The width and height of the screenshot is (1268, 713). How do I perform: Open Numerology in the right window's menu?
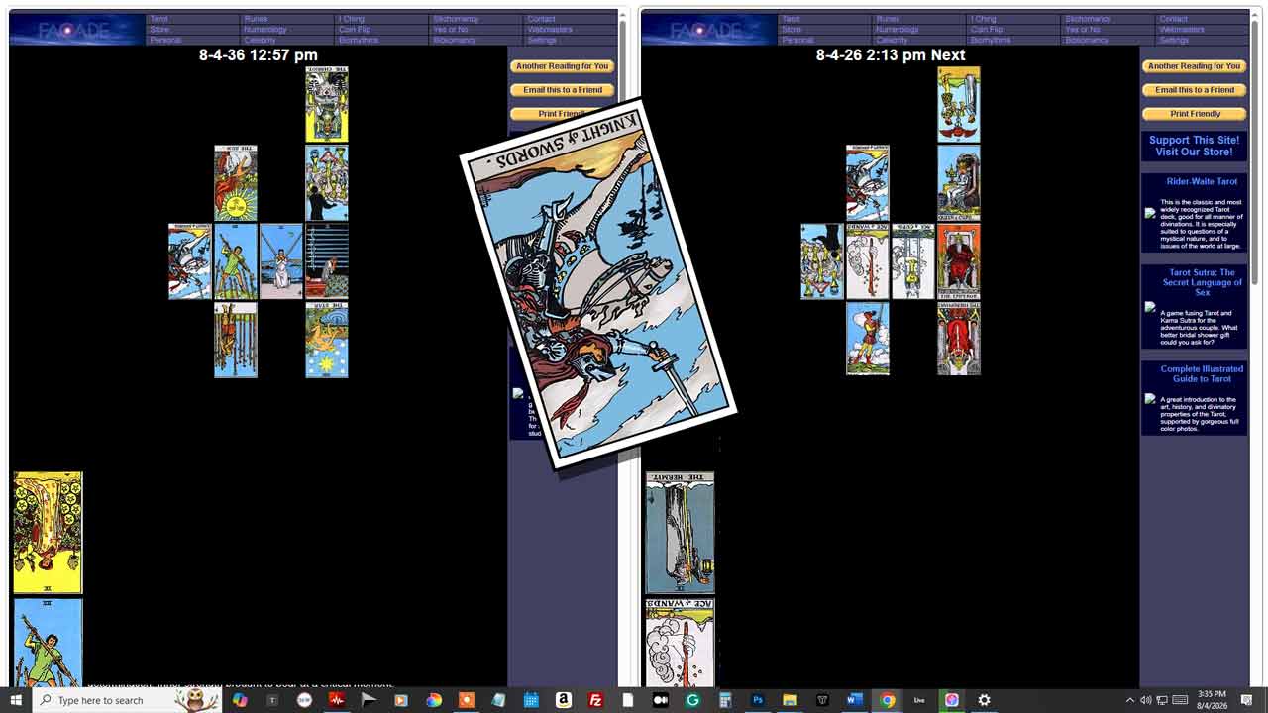coord(897,30)
